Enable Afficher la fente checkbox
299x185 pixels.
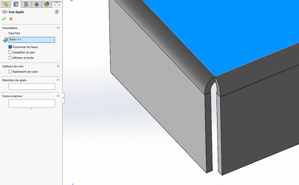click(10, 57)
